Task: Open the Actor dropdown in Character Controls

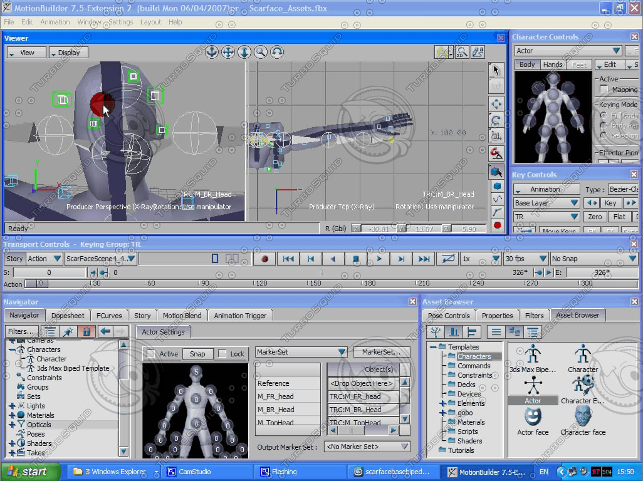Action: coord(568,51)
